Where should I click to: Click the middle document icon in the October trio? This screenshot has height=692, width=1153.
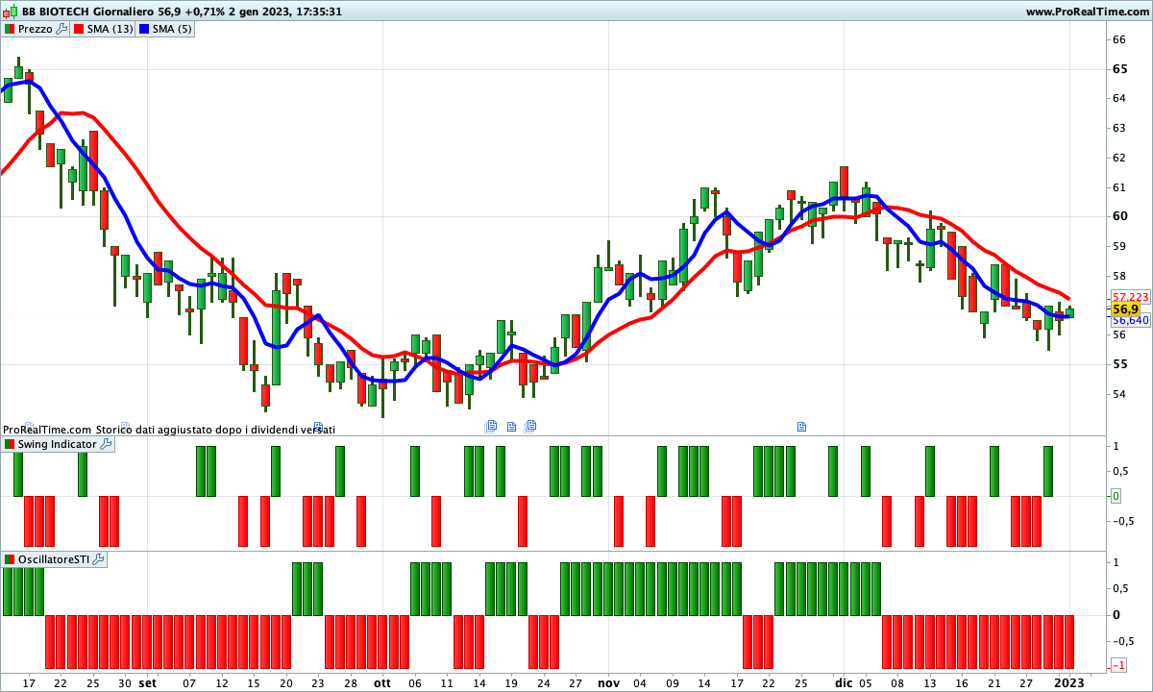511,426
